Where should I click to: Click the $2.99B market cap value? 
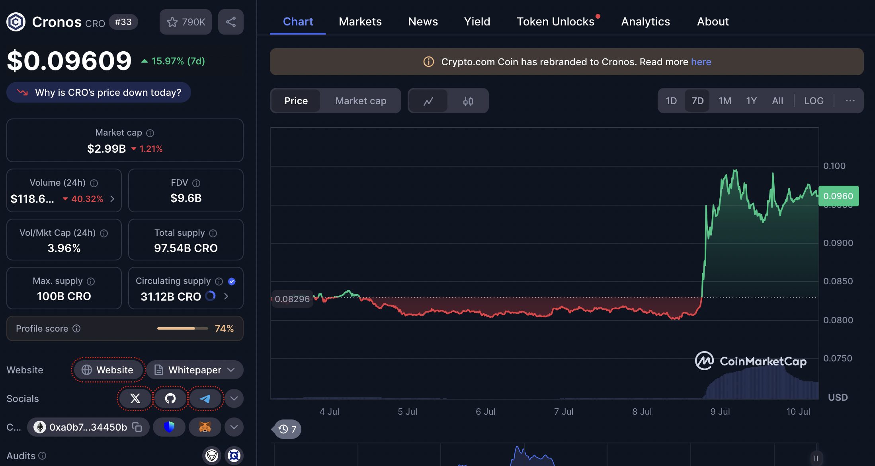pyautogui.click(x=107, y=149)
